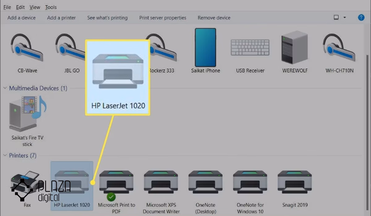
Task: Open the Edit menu
Action: tap(20, 7)
